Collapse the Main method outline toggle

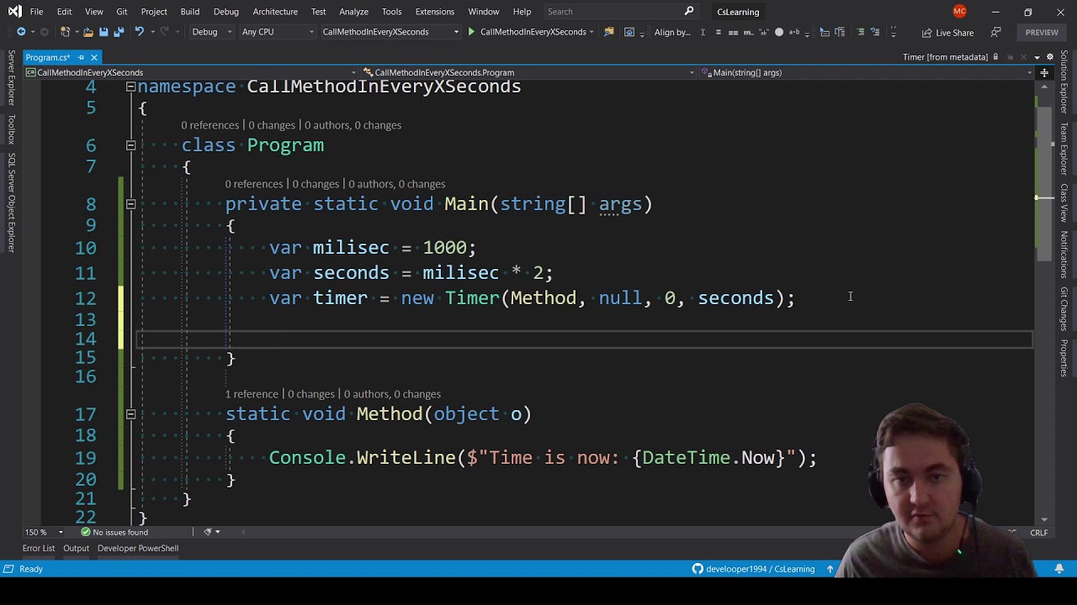tap(130, 204)
